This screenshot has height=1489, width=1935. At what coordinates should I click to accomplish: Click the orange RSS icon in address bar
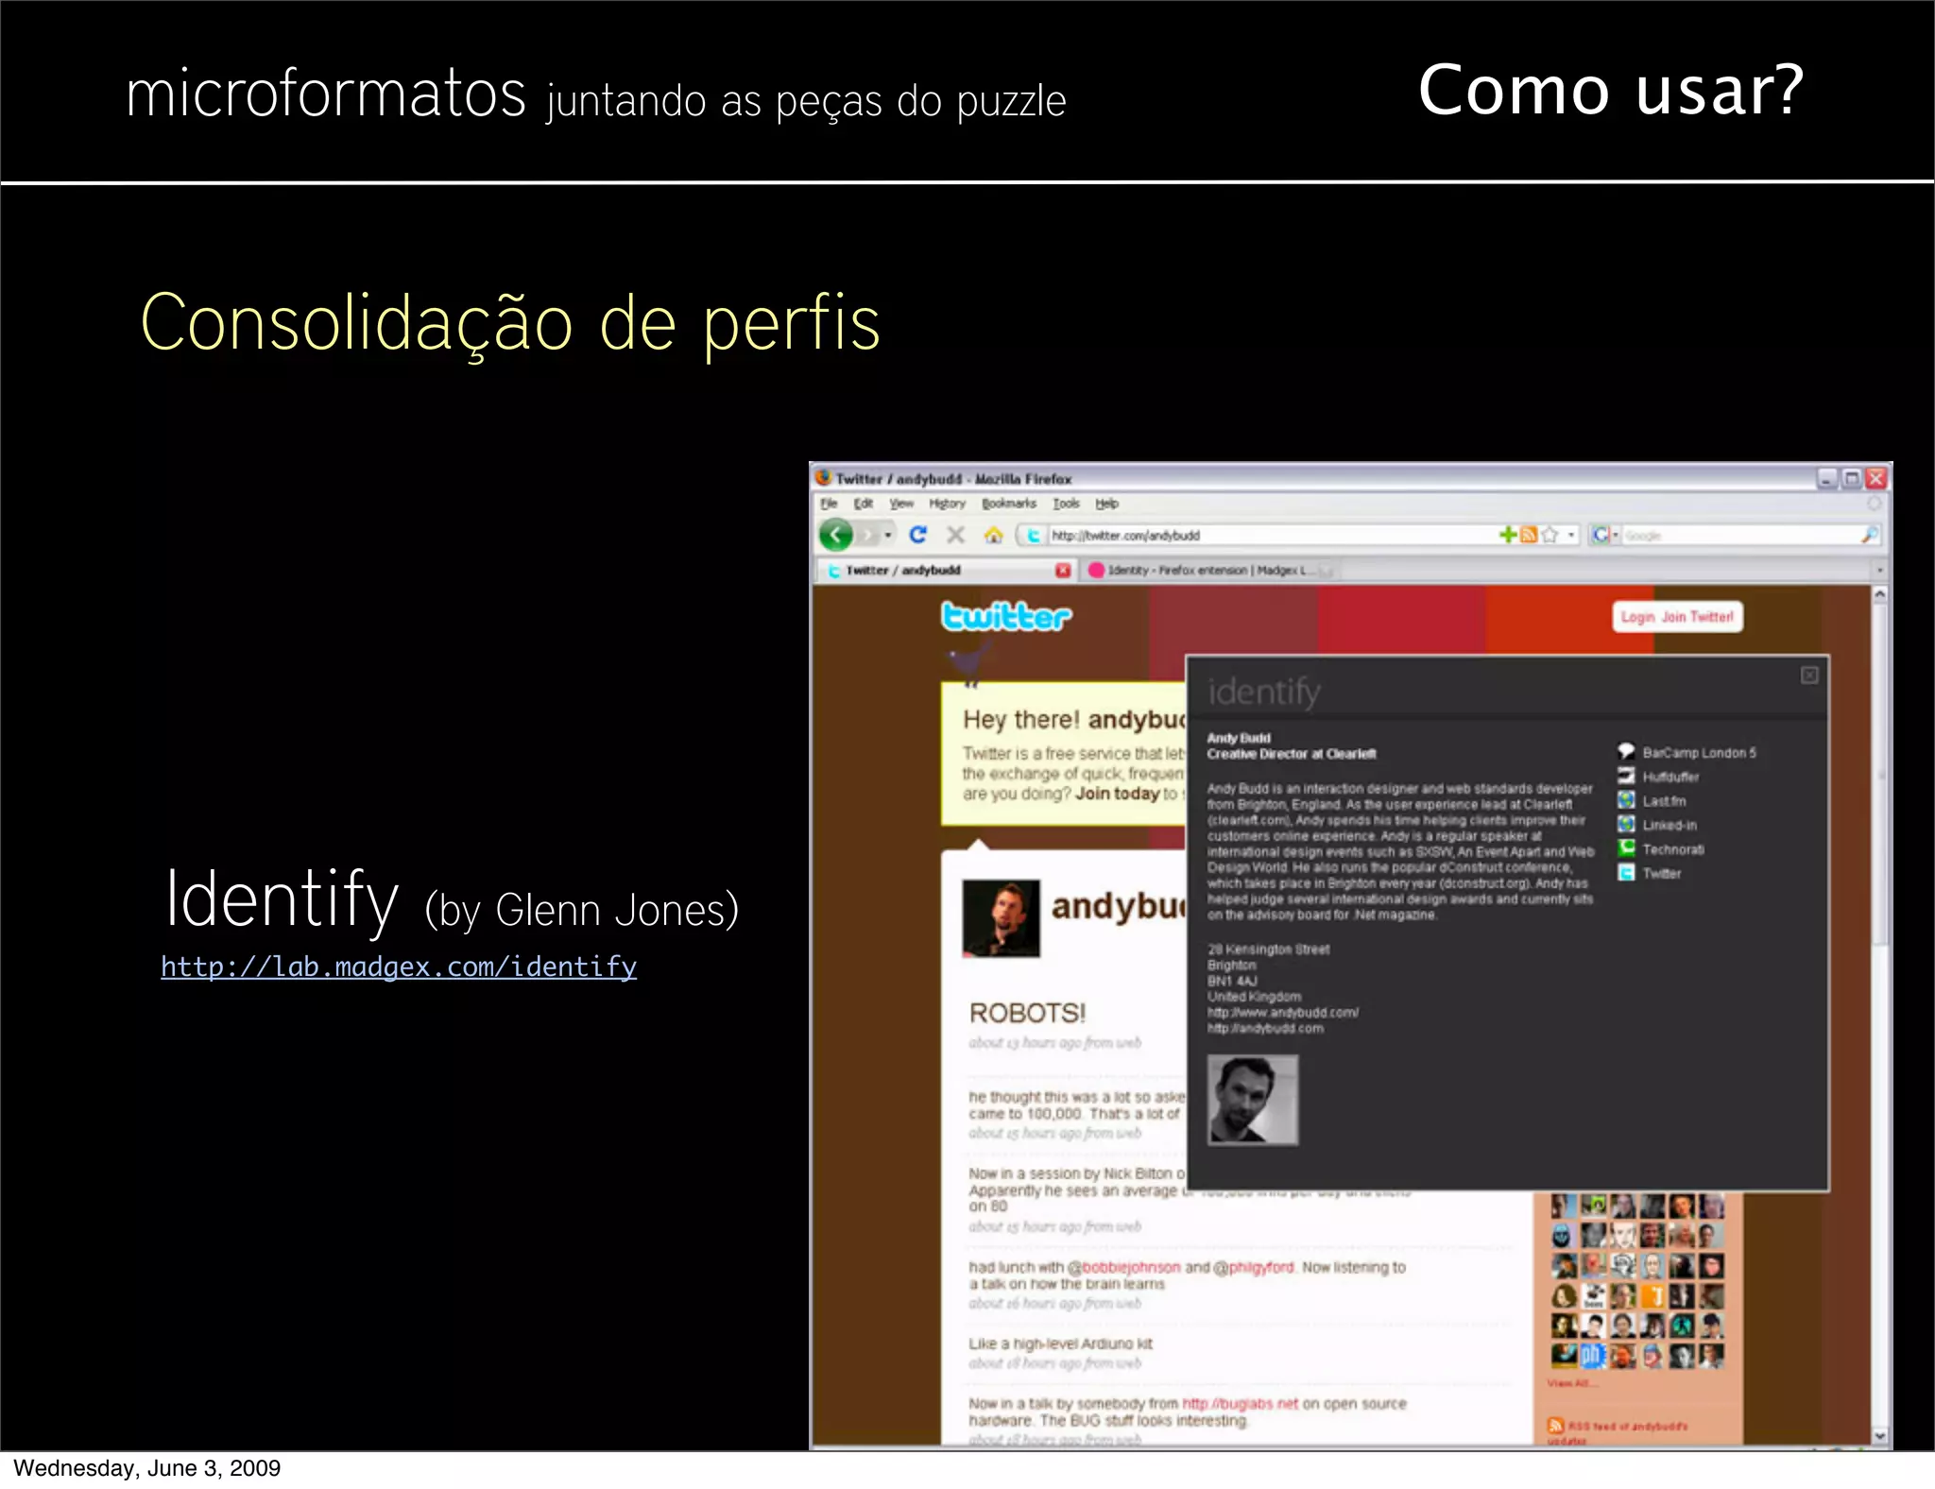click(x=1529, y=535)
